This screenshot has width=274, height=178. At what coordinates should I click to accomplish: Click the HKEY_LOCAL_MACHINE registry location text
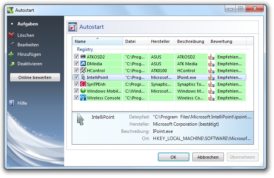(x=202, y=139)
